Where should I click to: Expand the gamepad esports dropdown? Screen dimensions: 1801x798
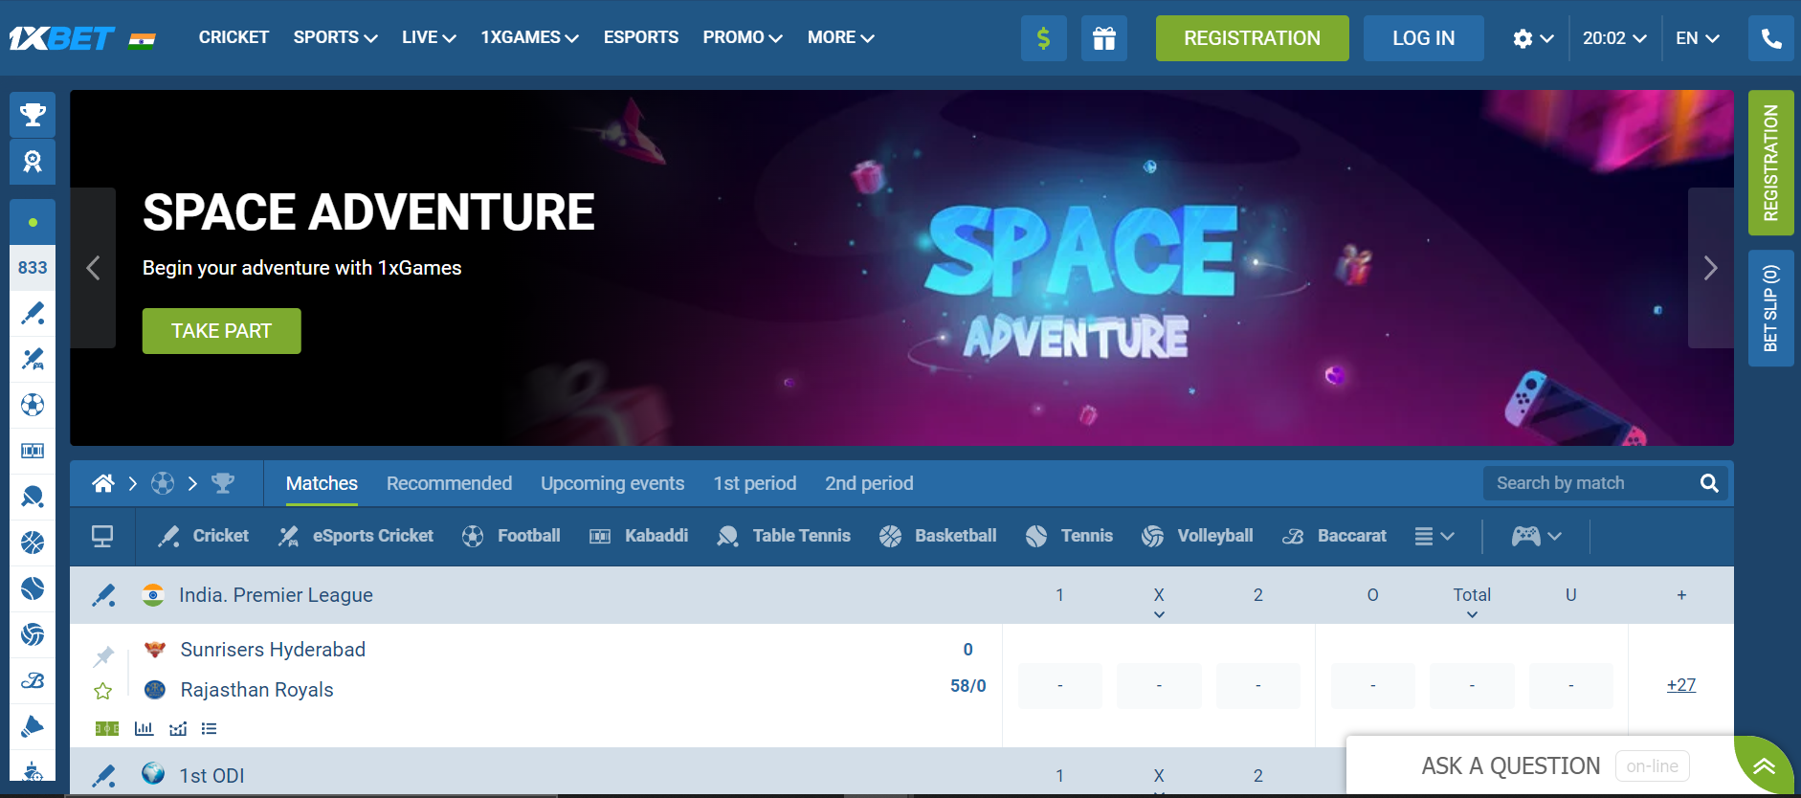[x=1537, y=536]
